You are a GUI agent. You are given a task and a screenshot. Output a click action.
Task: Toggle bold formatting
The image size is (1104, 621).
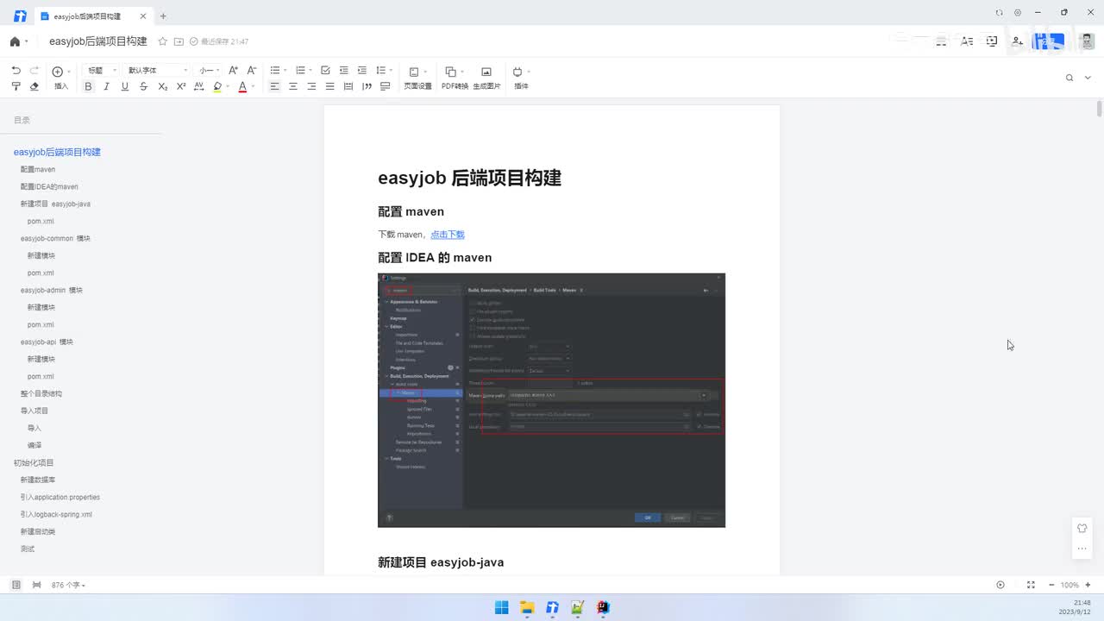click(88, 86)
